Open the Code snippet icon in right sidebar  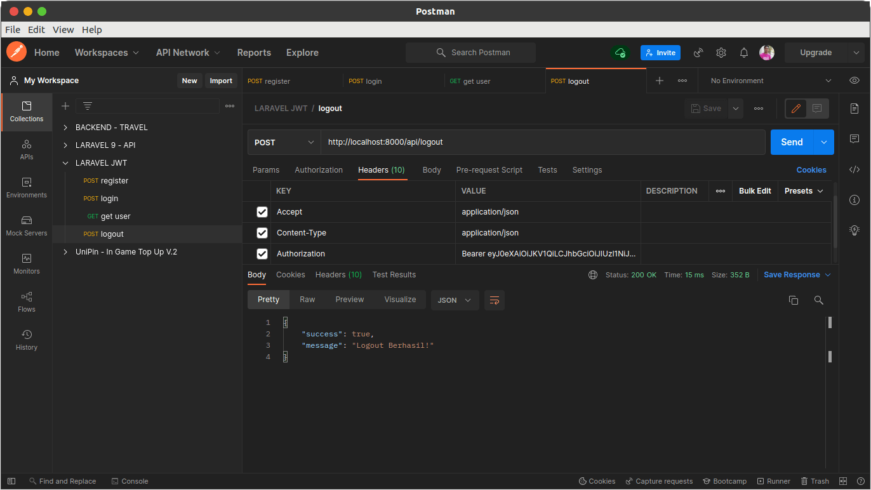tap(854, 169)
